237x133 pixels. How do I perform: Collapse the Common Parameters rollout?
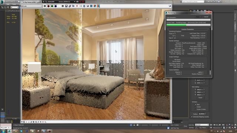pyautogui.click(x=188, y=29)
